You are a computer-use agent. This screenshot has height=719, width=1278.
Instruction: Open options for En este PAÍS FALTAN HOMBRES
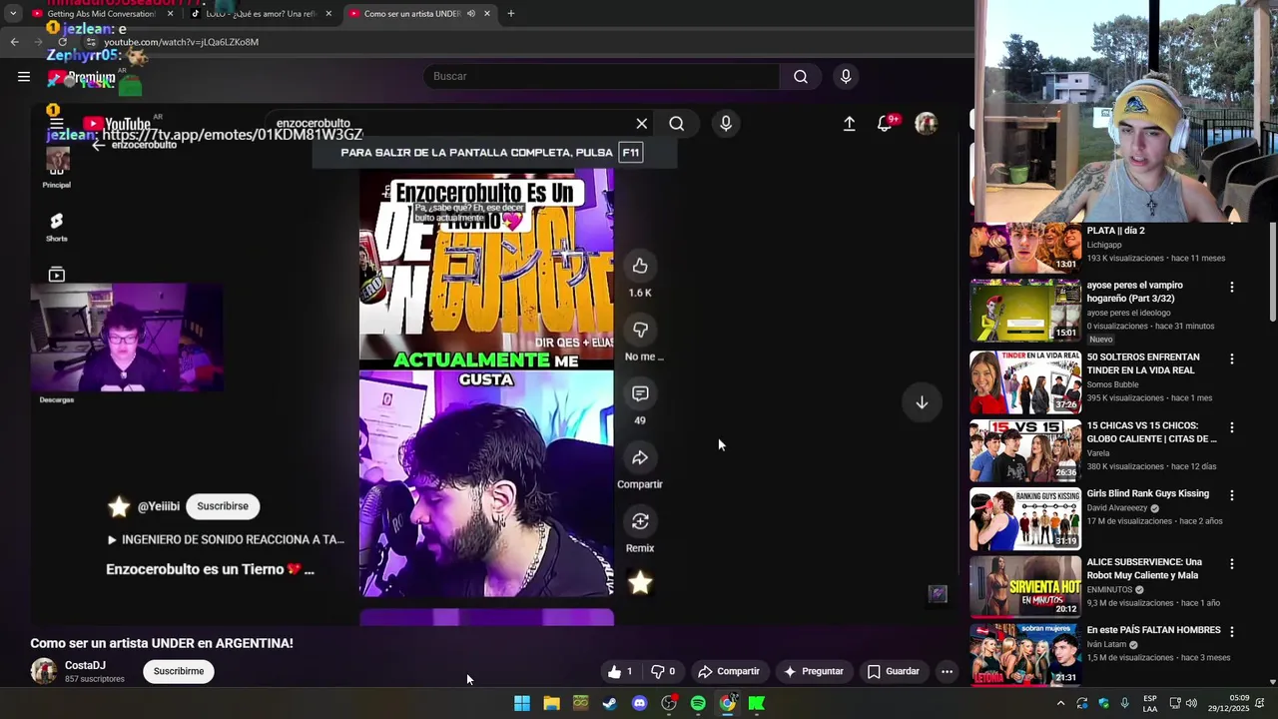(x=1231, y=632)
